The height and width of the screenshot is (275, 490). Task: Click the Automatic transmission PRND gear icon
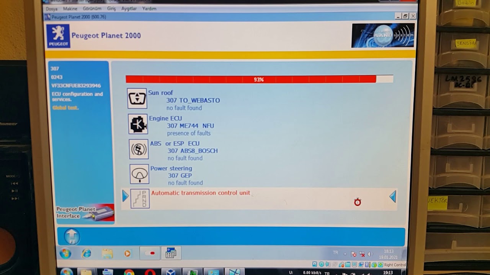pos(140,199)
